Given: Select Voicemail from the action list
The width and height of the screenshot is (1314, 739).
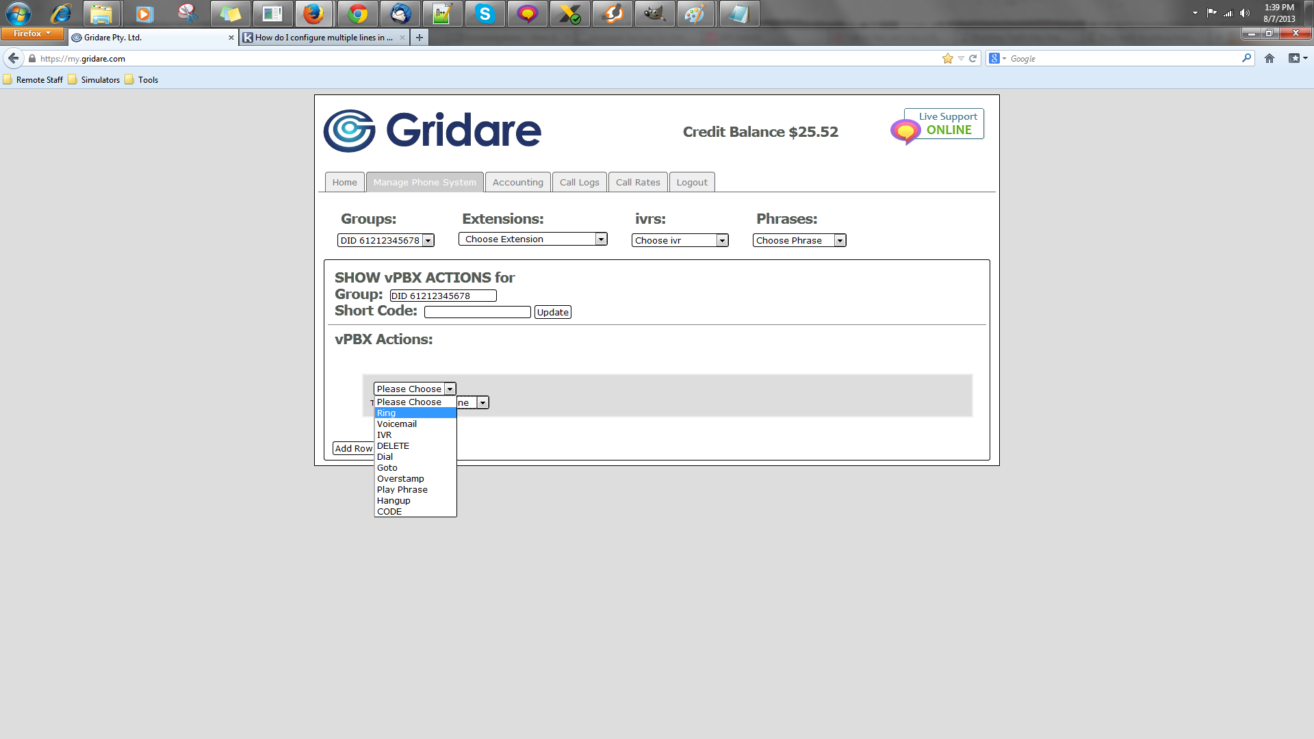Looking at the screenshot, I should tap(397, 424).
